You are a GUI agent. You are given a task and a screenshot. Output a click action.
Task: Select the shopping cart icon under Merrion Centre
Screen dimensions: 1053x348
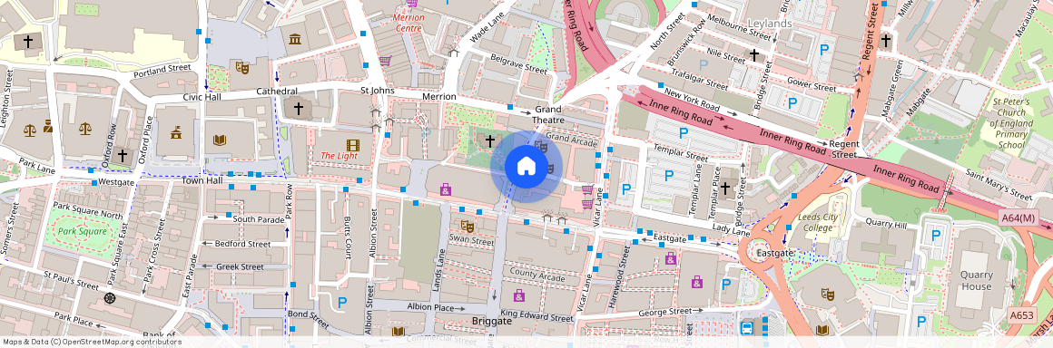point(385,62)
